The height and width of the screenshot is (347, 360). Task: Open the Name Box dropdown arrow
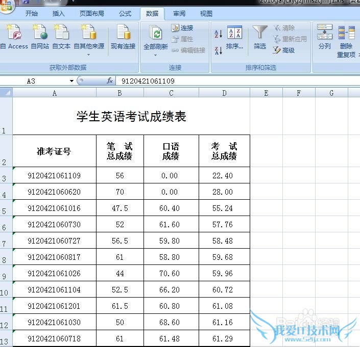(x=79, y=81)
